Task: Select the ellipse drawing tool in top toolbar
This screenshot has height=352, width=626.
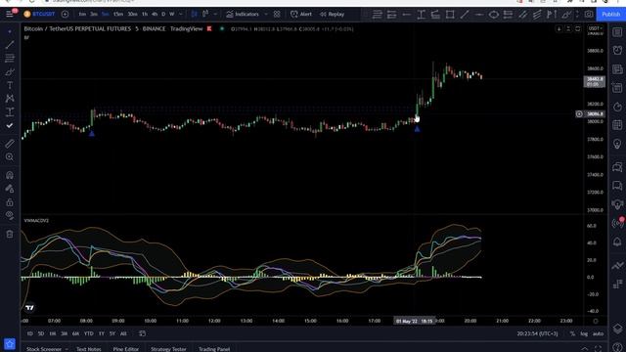Action: pyautogui.click(x=493, y=15)
